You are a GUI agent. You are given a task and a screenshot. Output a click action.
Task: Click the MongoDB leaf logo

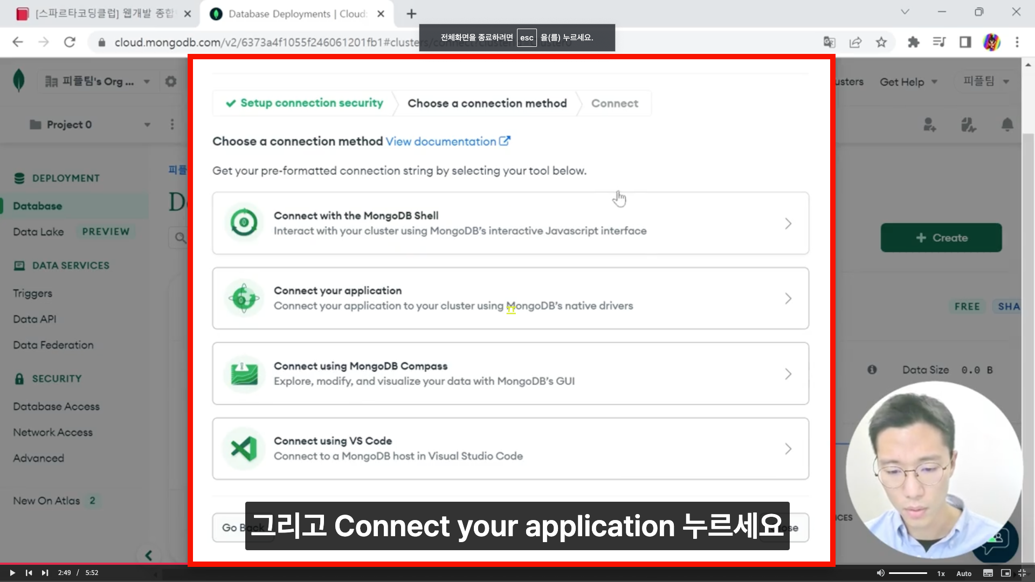[19, 81]
